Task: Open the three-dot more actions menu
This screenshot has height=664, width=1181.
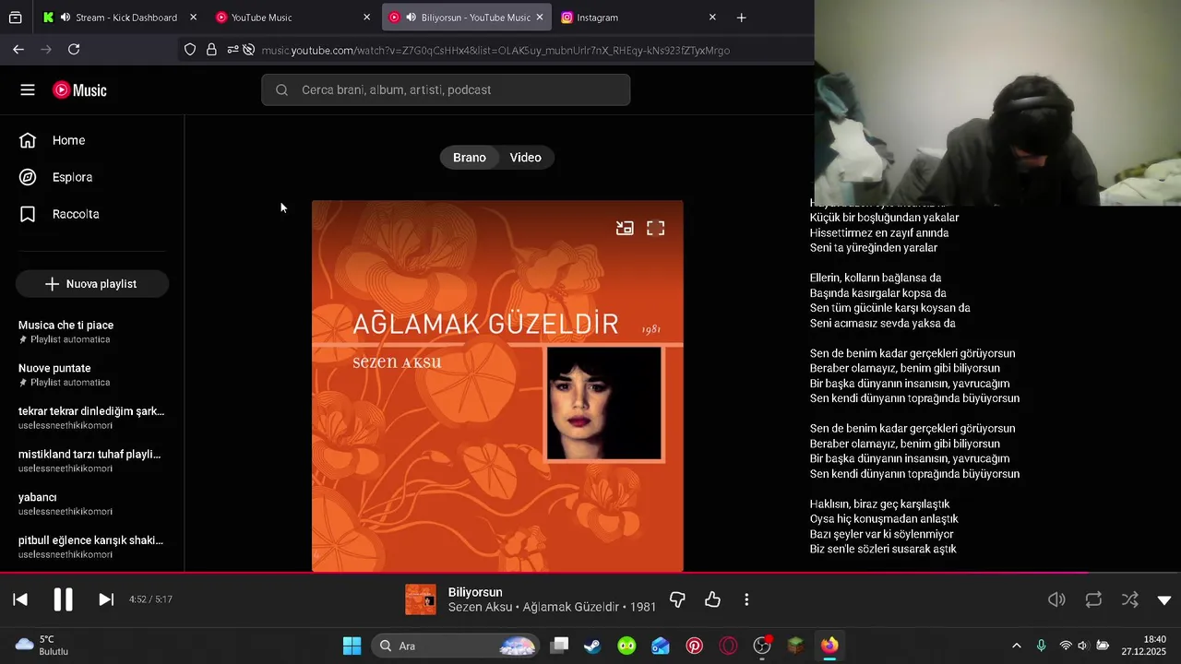Action: click(746, 599)
